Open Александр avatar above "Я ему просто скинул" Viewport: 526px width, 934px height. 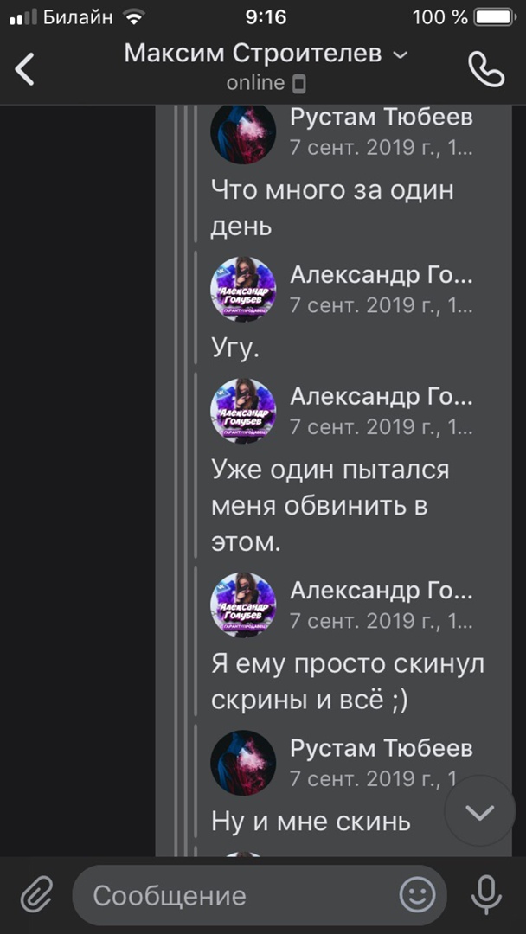coord(243,605)
